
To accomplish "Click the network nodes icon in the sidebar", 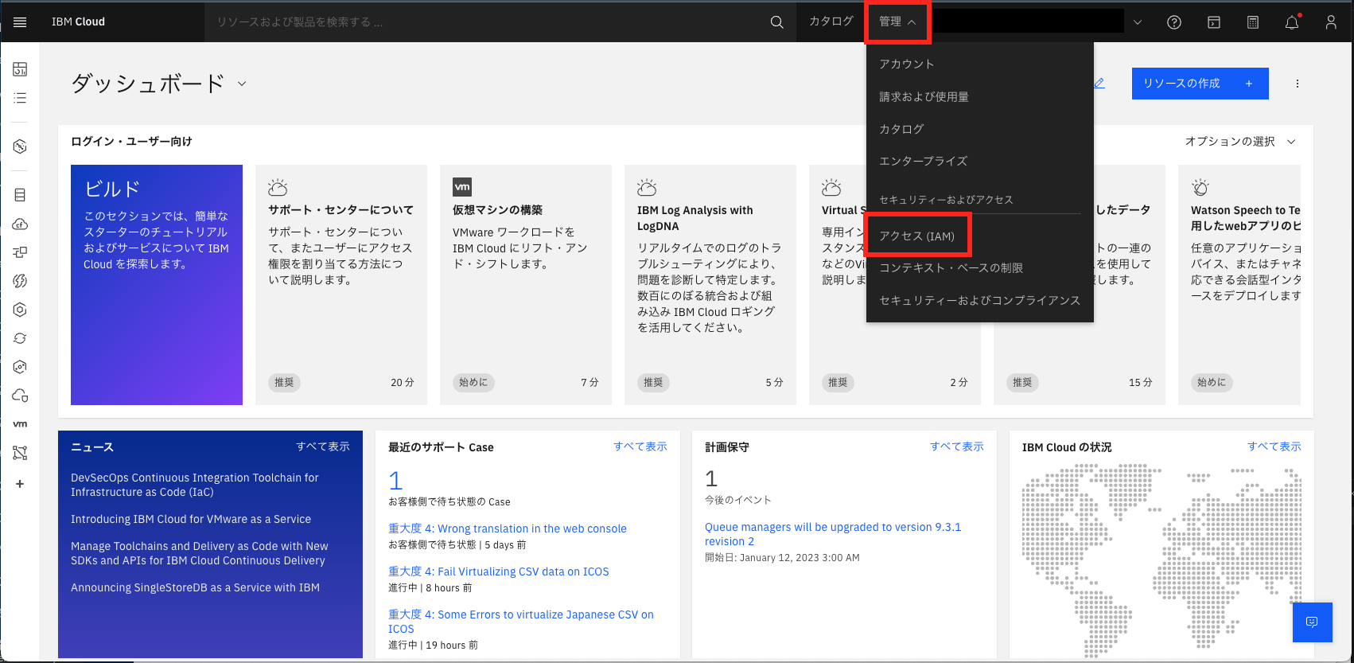I will coord(20,453).
